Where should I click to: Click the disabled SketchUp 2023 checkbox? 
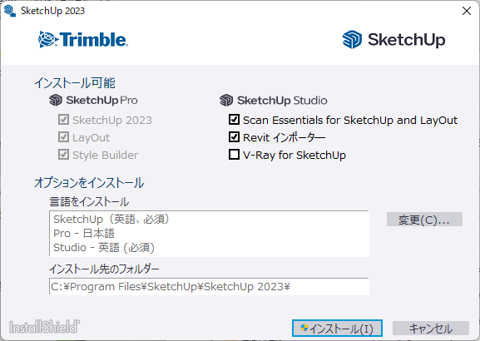point(63,120)
